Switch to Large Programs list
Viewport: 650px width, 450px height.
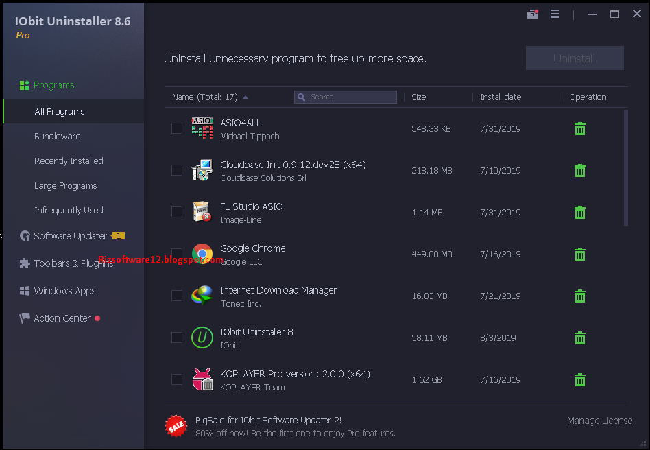coord(66,186)
